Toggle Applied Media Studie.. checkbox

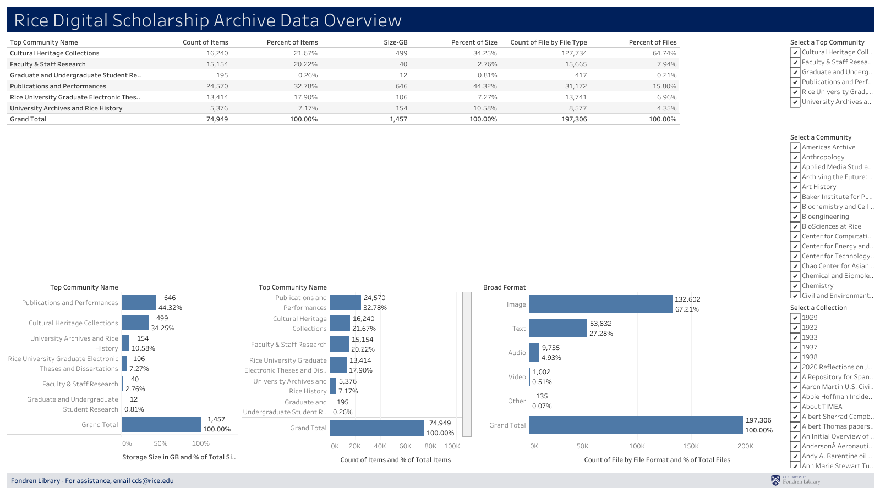(x=795, y=168)
